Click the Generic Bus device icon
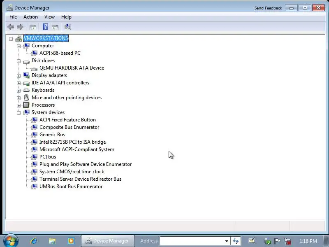Screen dimensions: 329x247 click(34, 135)
